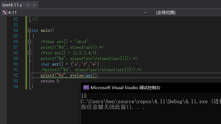Click the Microsoft Visual Studio 调试控制台 title
This screenshot has width=221, height=124.
point(125,88)
